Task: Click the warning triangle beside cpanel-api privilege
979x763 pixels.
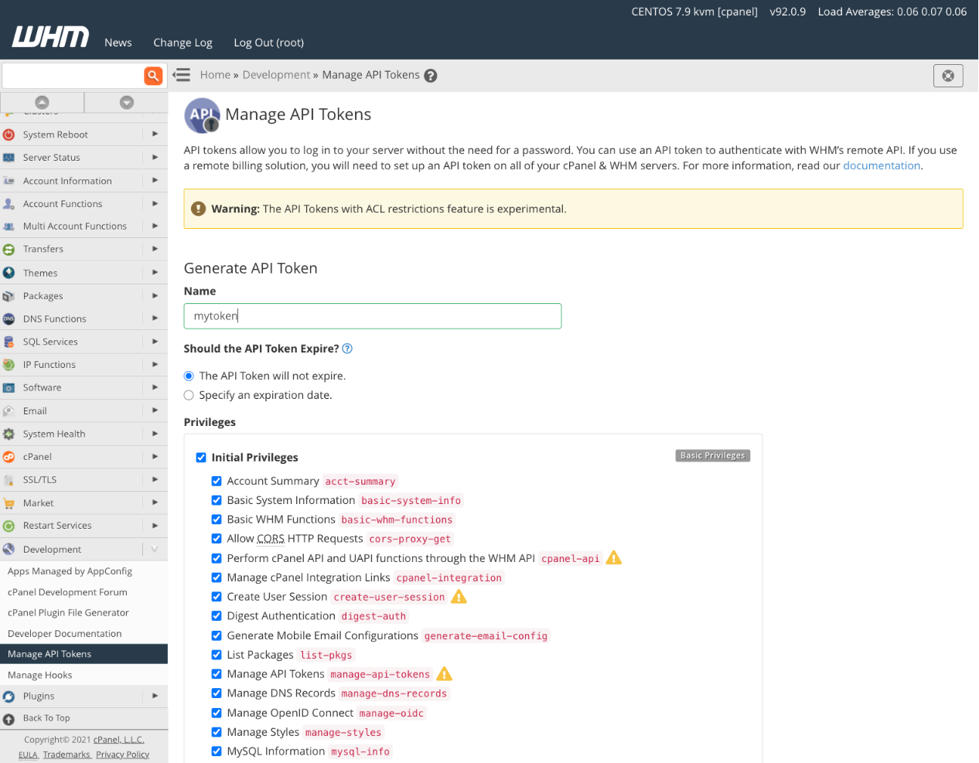Action: (x=613, y=557)
